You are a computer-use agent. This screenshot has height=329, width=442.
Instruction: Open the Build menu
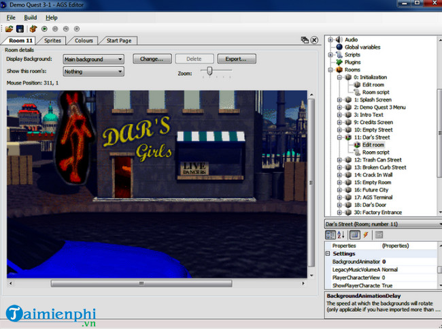pos(31,18)
